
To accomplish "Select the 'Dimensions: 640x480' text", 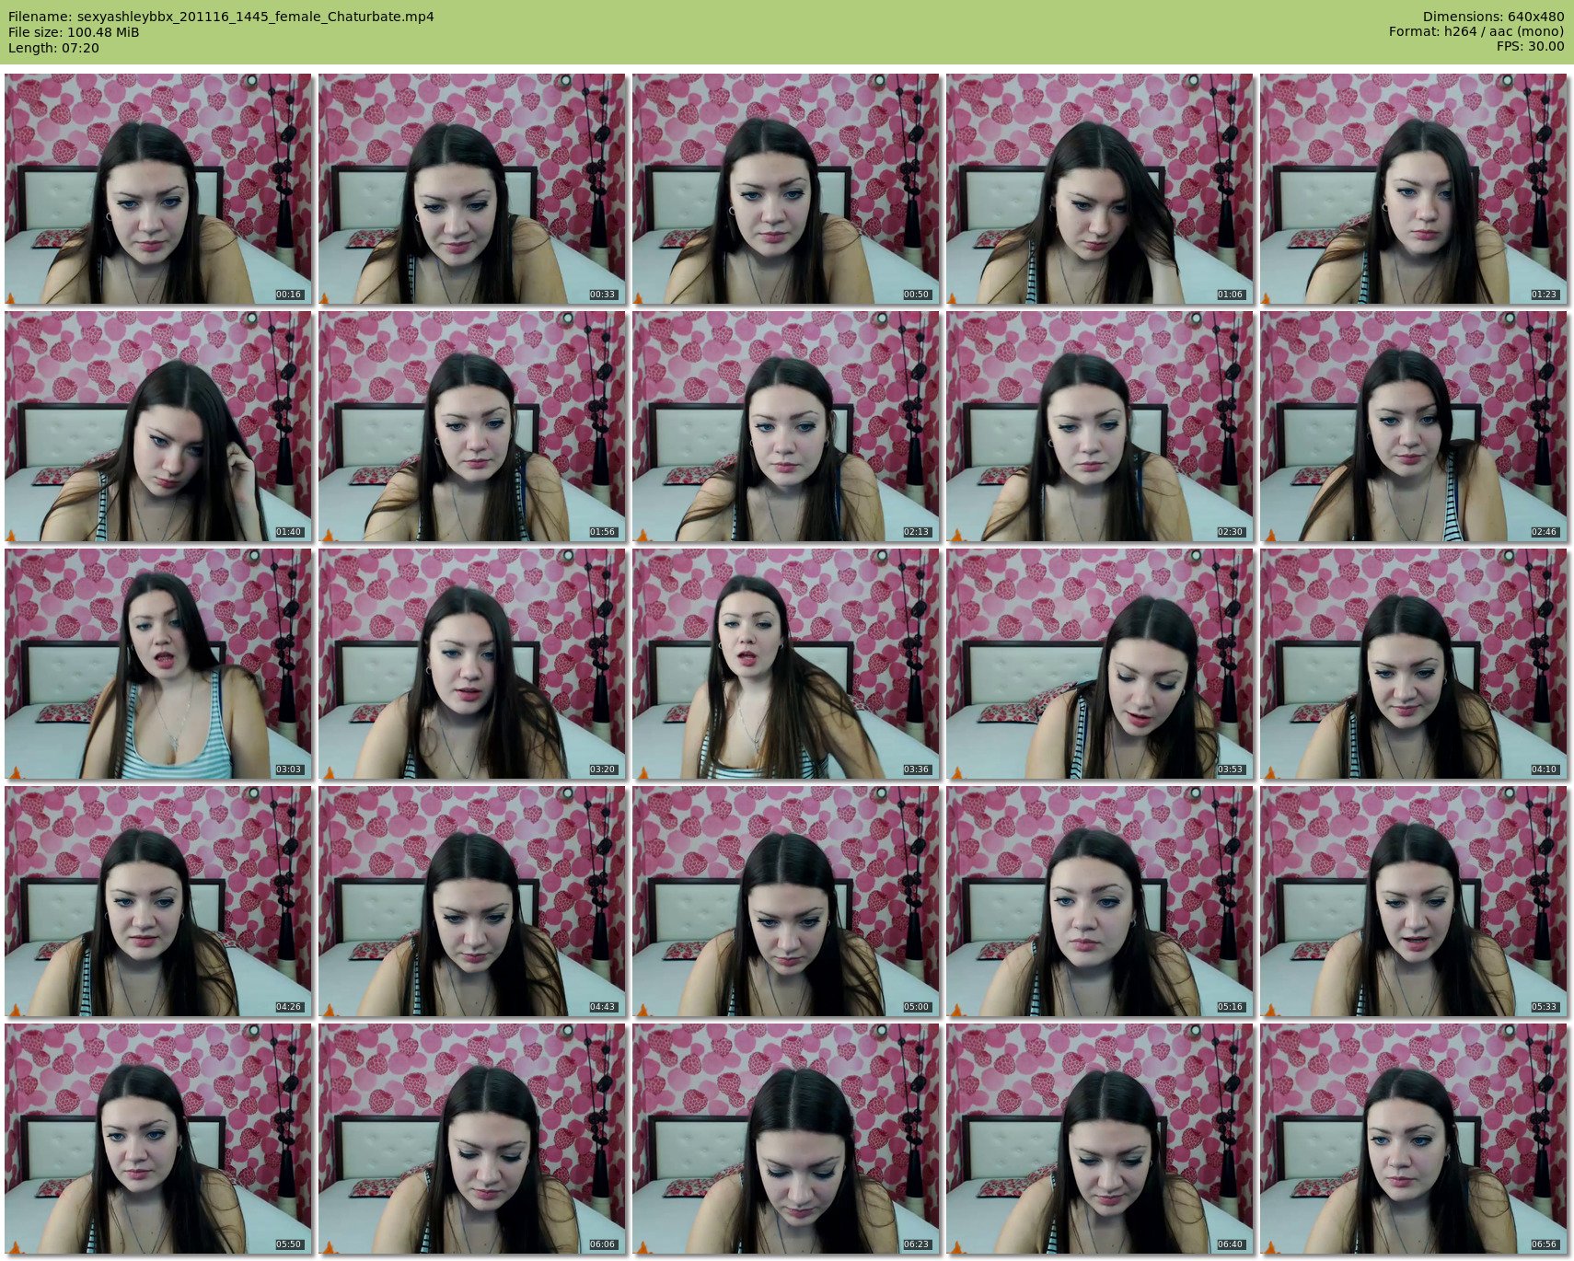I will (1493, 17).
